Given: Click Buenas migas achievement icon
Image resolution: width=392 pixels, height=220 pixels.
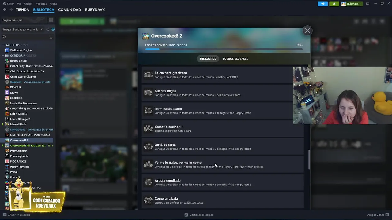Looking at the screenshot, I should pos(148,93).
